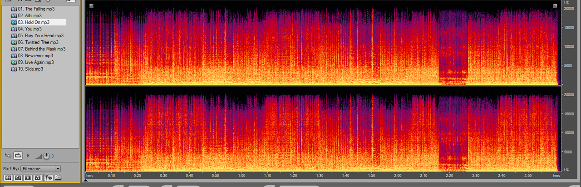Screen dimensions: 581x187
Task: Click the 20000 label on lower channel frequency scale
Action: point(570,94)
